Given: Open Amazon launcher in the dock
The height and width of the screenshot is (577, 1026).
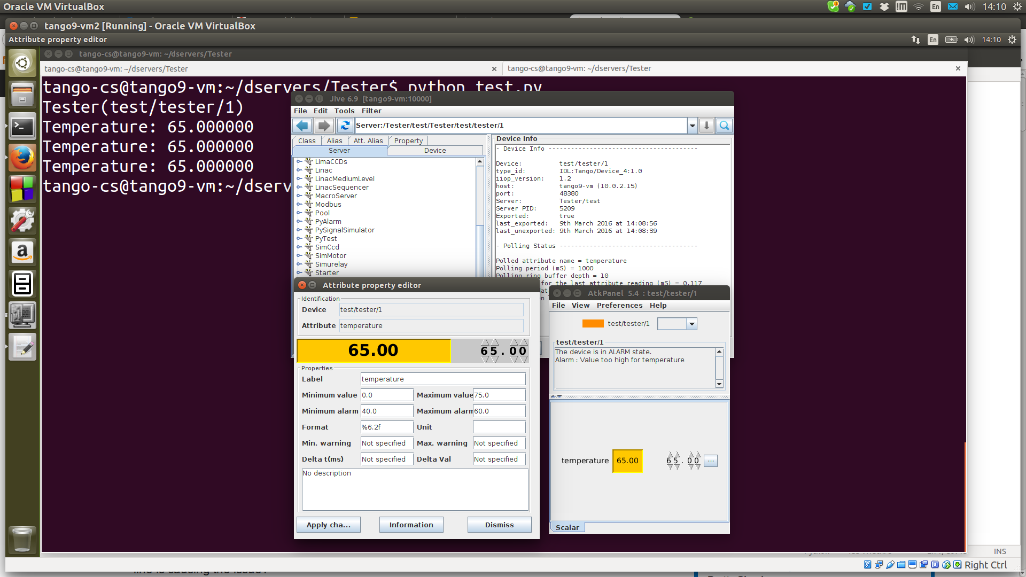Looking at the screenshot, I should point(22,252).
